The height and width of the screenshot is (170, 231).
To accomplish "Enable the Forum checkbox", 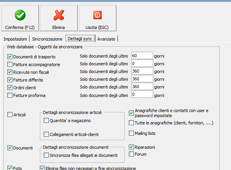I will pyautogui.click(x=131, y=154).
